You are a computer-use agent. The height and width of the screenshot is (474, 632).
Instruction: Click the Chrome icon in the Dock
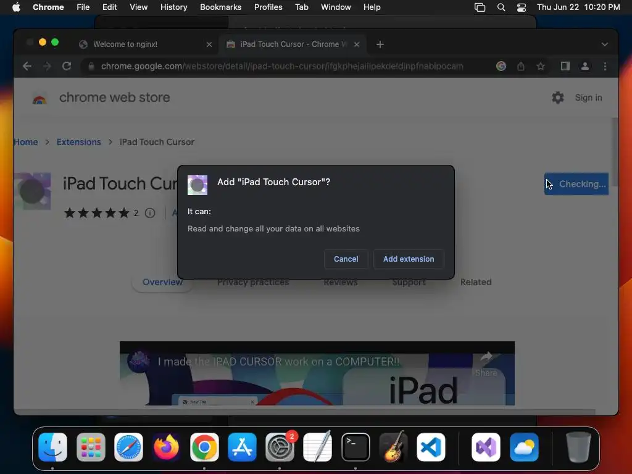pos(204,447)
